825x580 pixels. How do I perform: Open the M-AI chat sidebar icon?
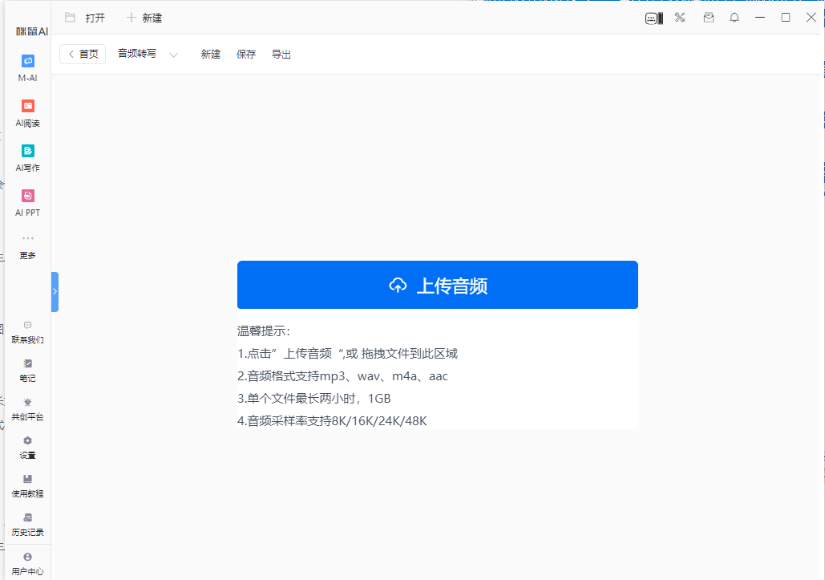27,61
